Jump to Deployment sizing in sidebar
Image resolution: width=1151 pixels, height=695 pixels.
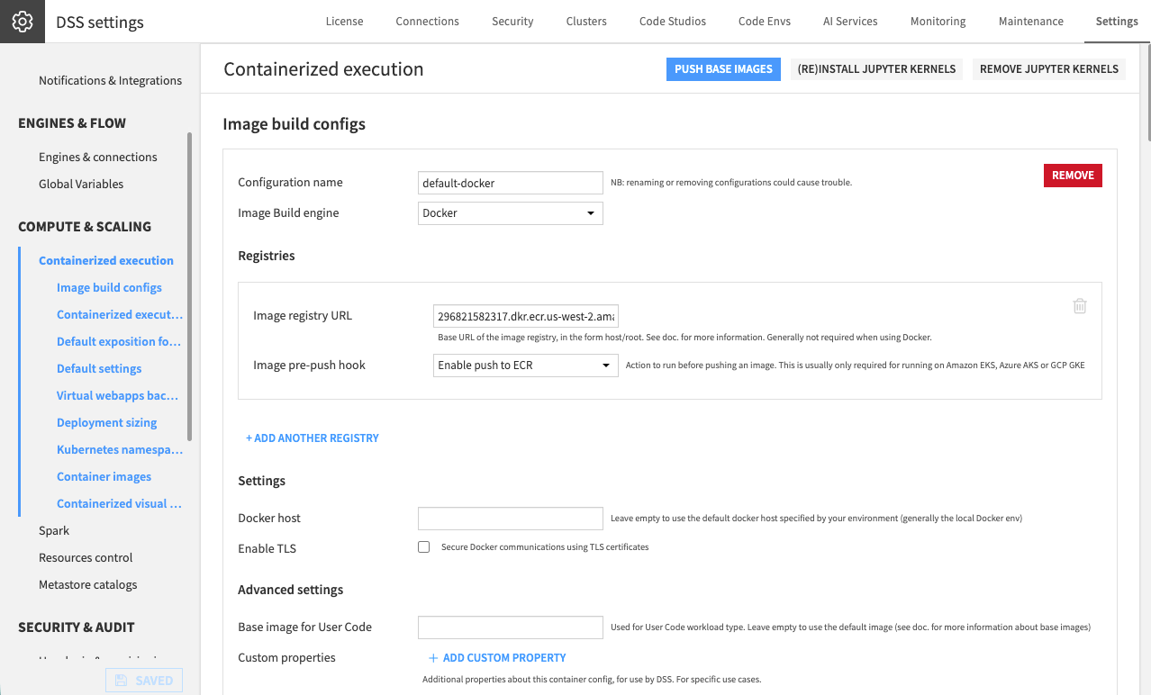coord(106,423)
